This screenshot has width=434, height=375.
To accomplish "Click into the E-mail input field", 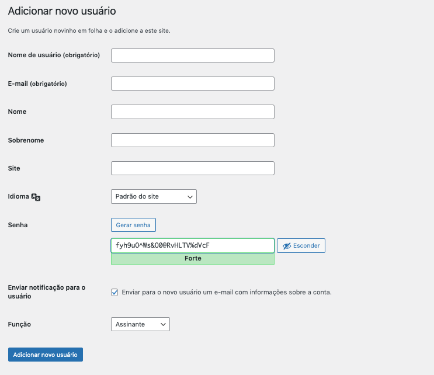I will click(192, 84).
